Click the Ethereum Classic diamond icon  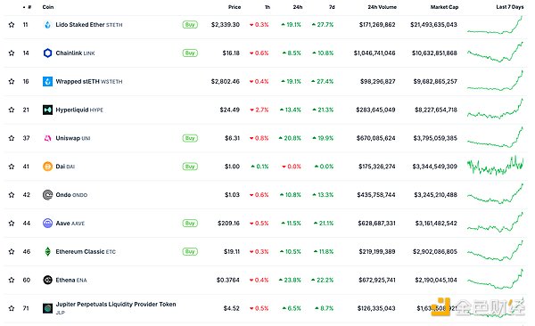coord(48,252)
